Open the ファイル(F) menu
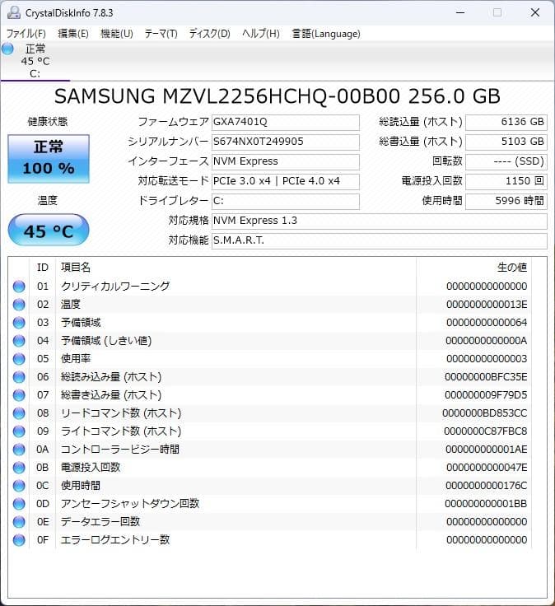 (26, 34)
